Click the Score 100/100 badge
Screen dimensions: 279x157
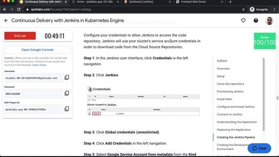[265, 41]
